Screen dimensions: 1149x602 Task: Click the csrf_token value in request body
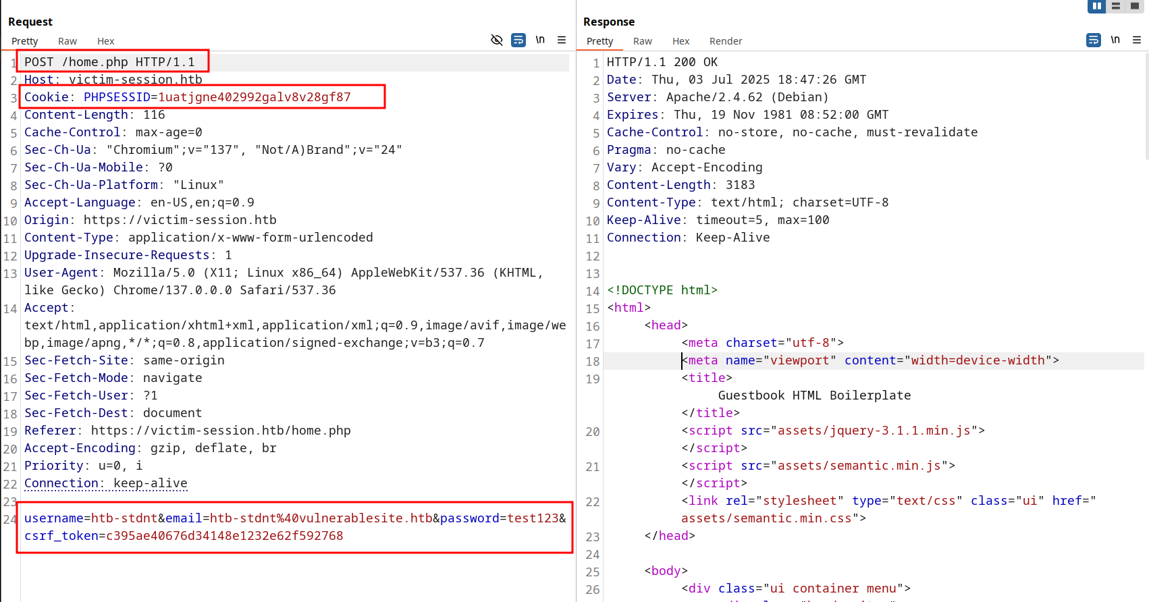coord(225,536)
